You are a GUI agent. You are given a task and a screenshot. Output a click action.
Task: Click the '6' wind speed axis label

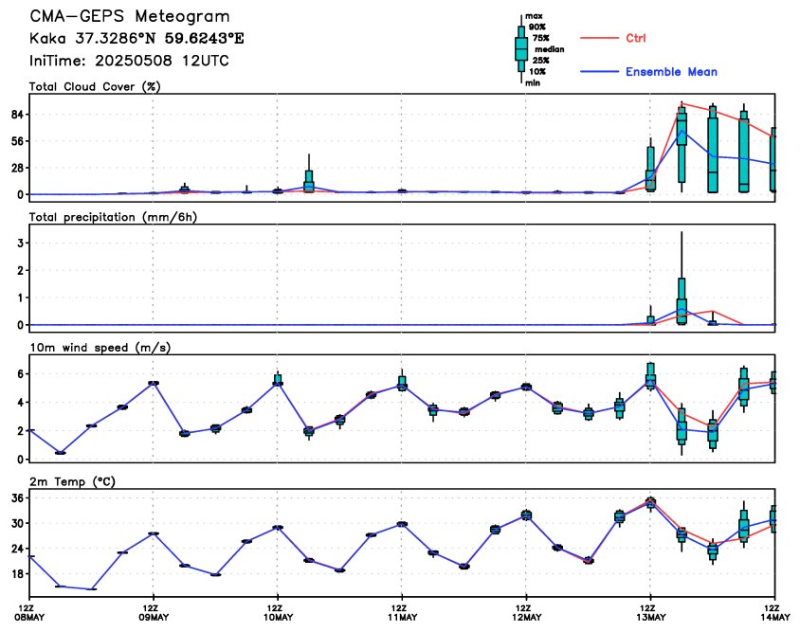point(21,374)
